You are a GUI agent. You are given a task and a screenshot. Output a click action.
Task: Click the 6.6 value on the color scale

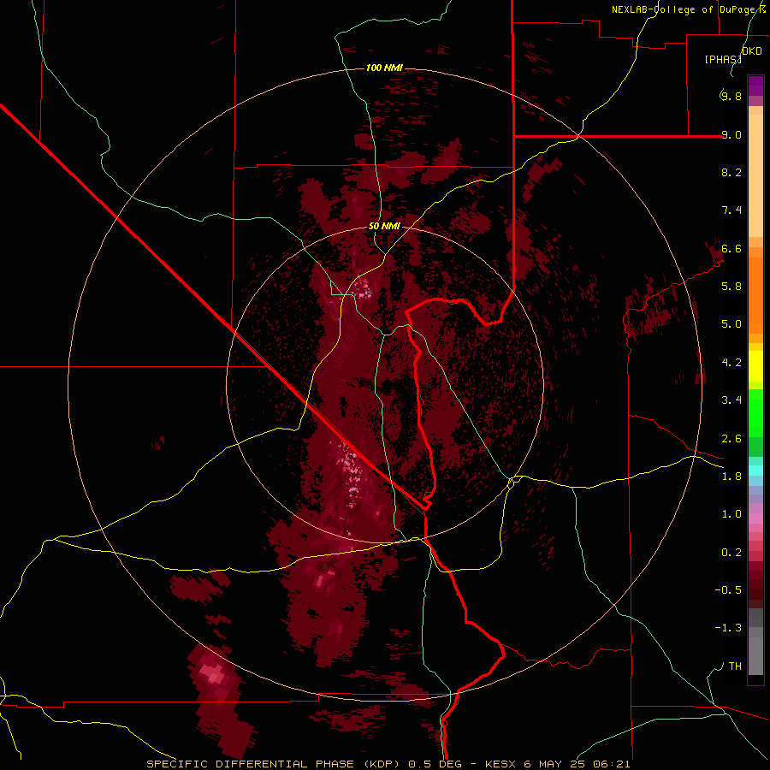(x=731, y=248)
